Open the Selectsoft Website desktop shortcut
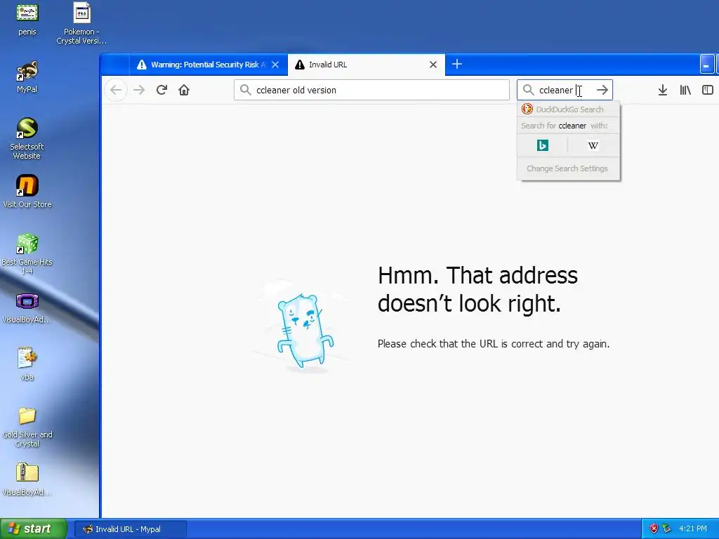The width and height of the screenshot is (719, 539). tap(27, 138)
